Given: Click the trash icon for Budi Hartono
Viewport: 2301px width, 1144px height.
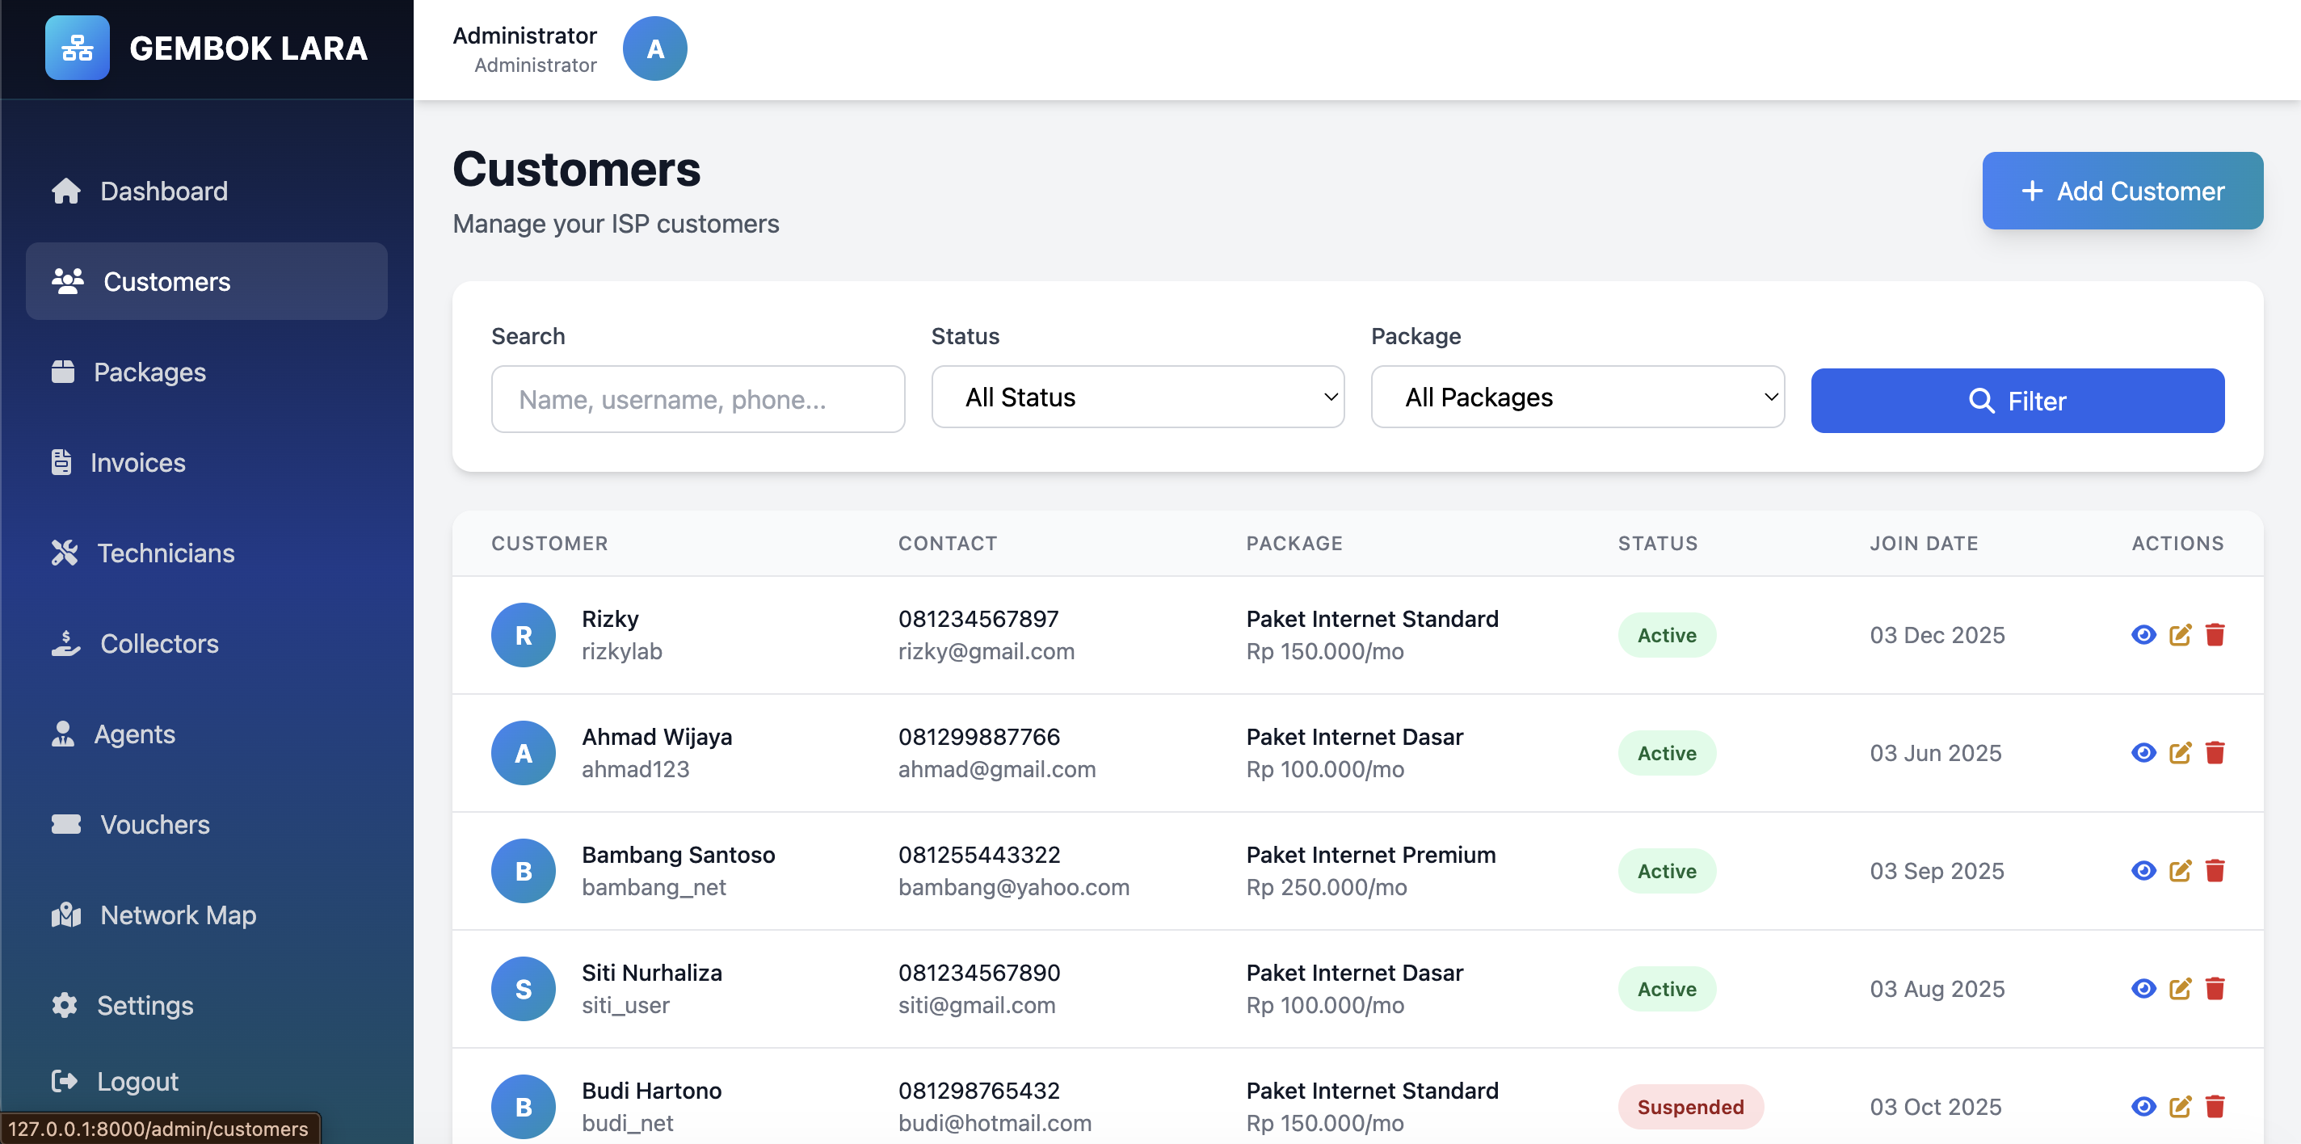Looking at the screenshot, I should coord(2215,1107).
